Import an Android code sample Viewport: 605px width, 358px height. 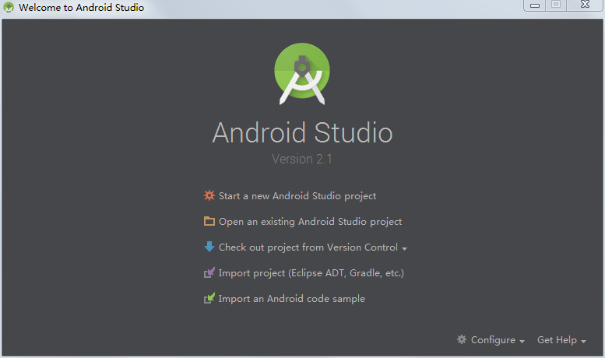[292, 299]
